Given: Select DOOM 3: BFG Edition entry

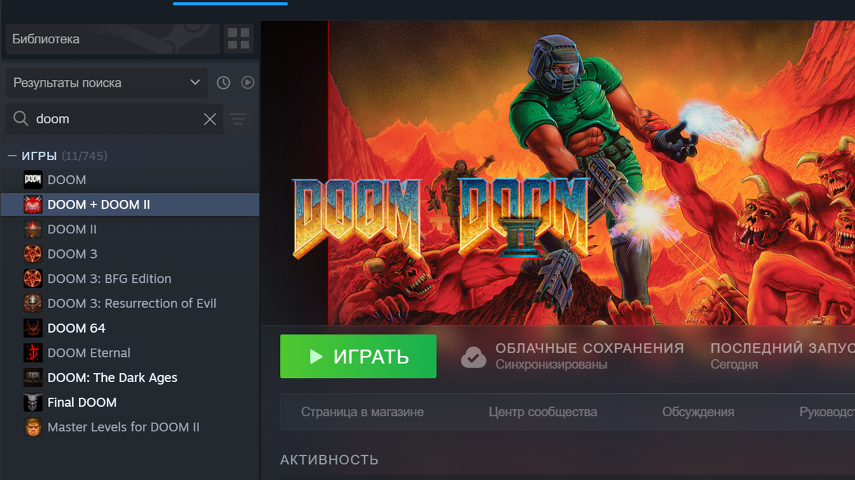Looking at the screenshot, I should tap(130, 279).
